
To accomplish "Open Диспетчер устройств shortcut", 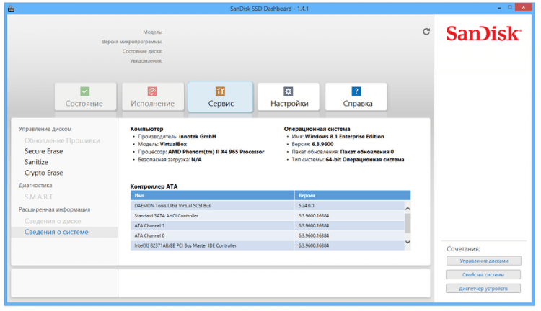I will tap(483, 289).
